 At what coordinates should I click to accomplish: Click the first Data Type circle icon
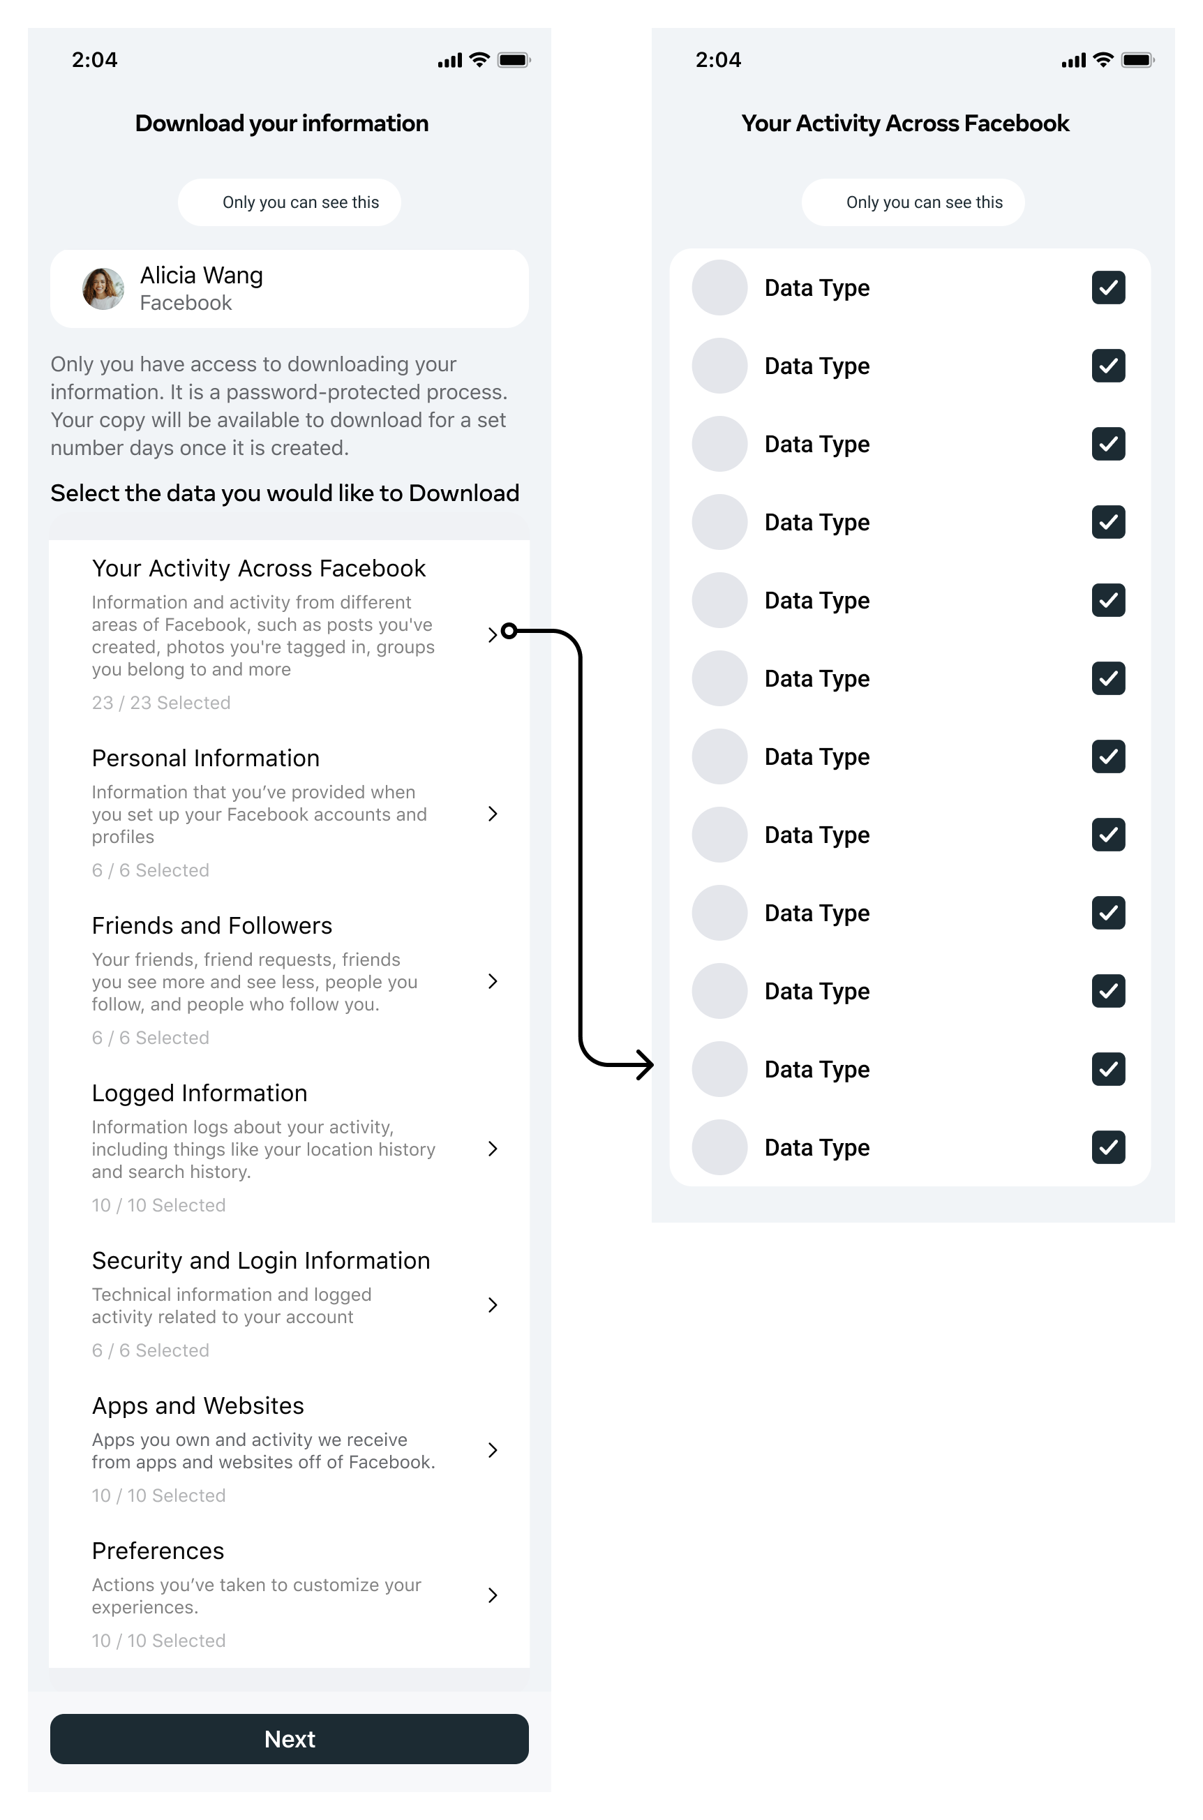[719, 288]
